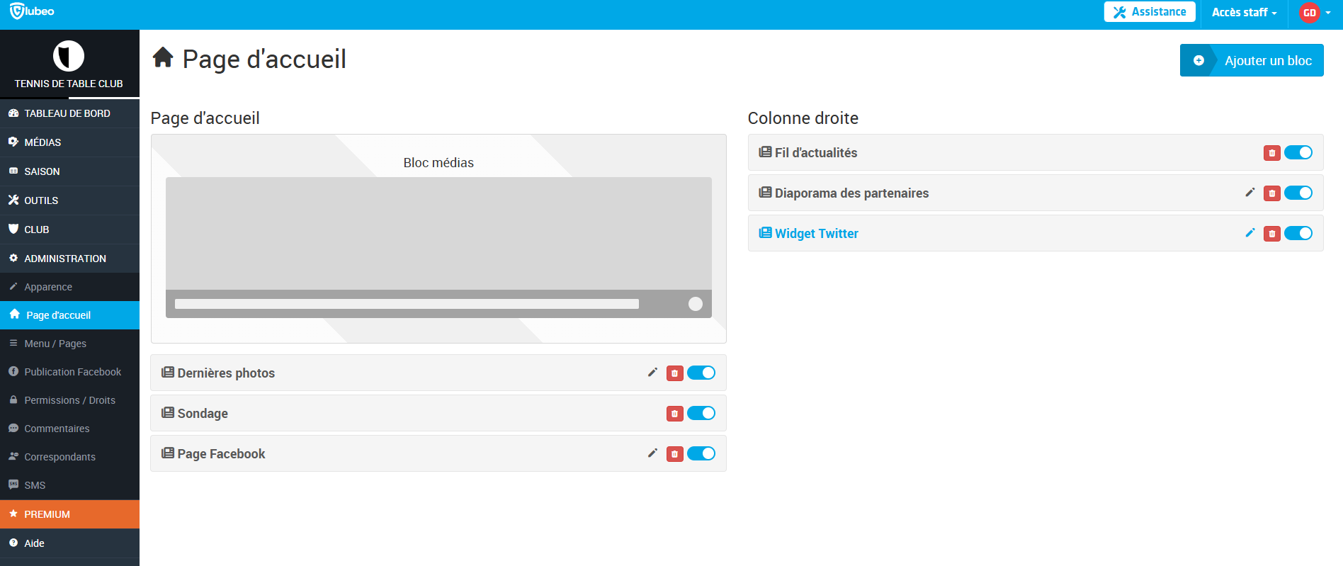Open SMS in the sidebar
Screen dimensions: 1343x566
[x=69, y=485]
